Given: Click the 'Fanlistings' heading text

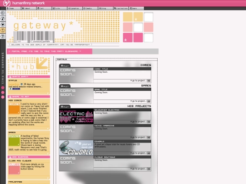Looking at the screenshot, I should 15,182.
